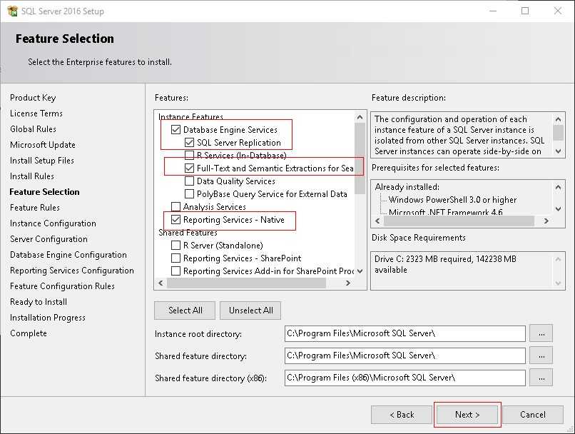The height and width of the screenshot is (434, 575).
Task: Browse for Shared feature directory
Action: (541, 355)
